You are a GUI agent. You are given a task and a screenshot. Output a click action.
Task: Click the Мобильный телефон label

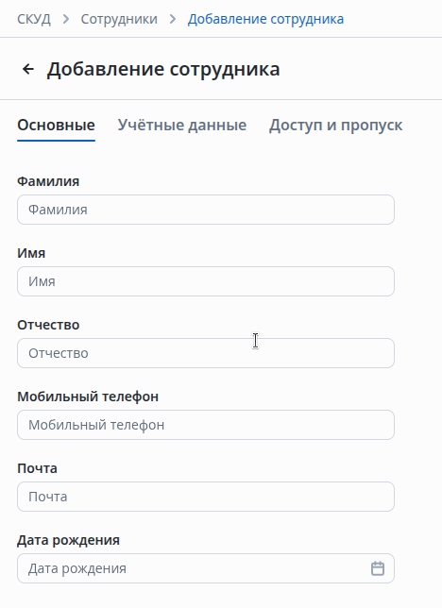point(88,397)
